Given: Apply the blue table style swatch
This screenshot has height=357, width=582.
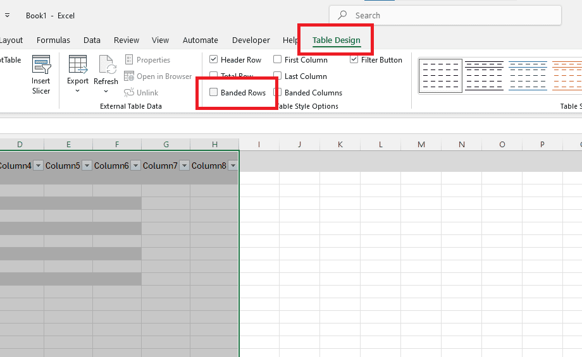Looking at the screenshot, I should (528, 76).
